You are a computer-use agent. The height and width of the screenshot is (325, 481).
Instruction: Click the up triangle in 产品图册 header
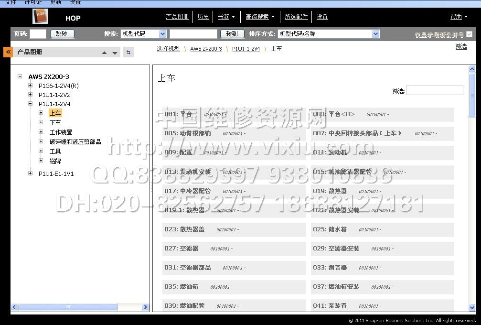pyautogui.click(x=104, y=53)
